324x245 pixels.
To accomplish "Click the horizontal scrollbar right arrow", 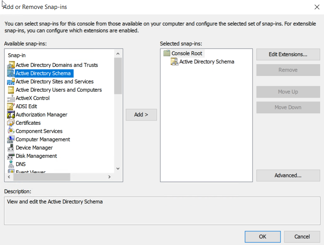I will coord(110,177).
